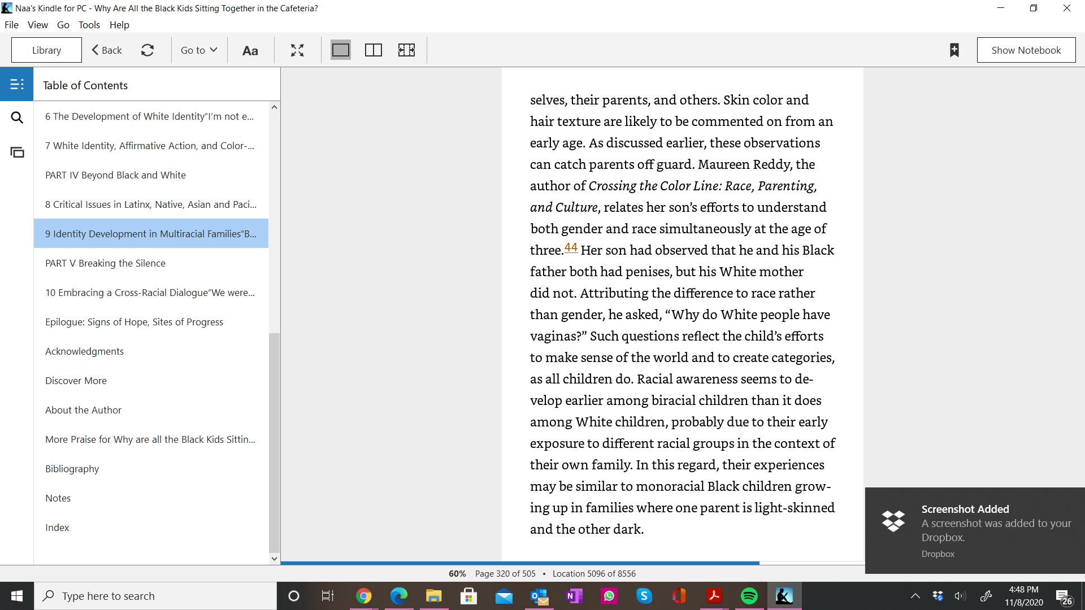Image resolution: width=1085 pixels, height=610 pixels.
Task: Open the View menu
Action: [38, 25]
